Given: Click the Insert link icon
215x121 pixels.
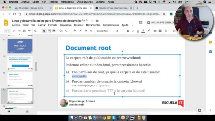Looking at the screenshot, I should (x=155, y=31).
